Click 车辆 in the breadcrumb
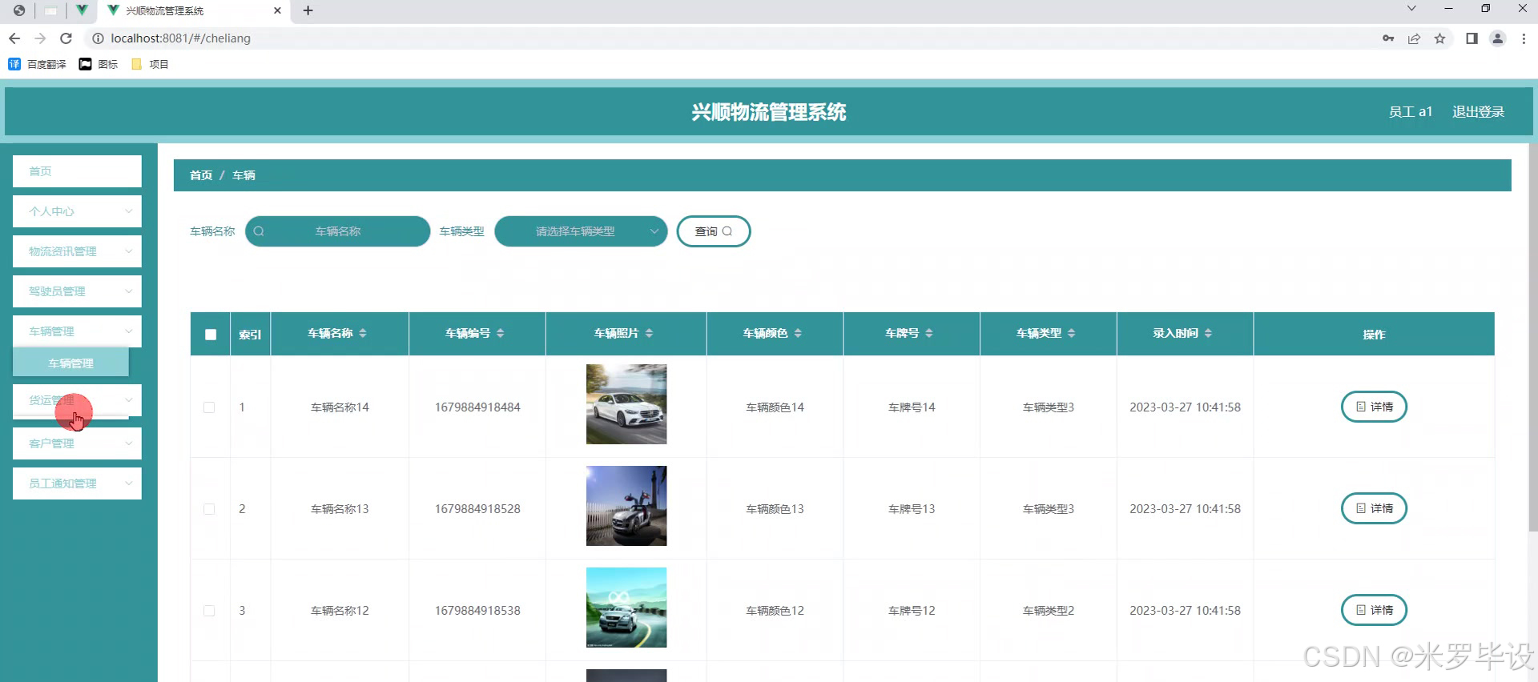 pyautogui.click(x=244, y=175)
